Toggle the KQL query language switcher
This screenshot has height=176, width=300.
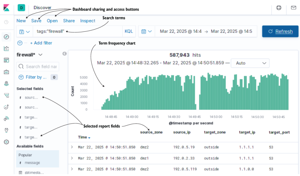coord(129,31)
